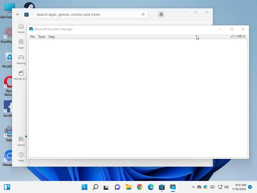Open Task View on the taskbar
Image resolution: width=257 pixels, height=193 pixels.
click(106, 187)
